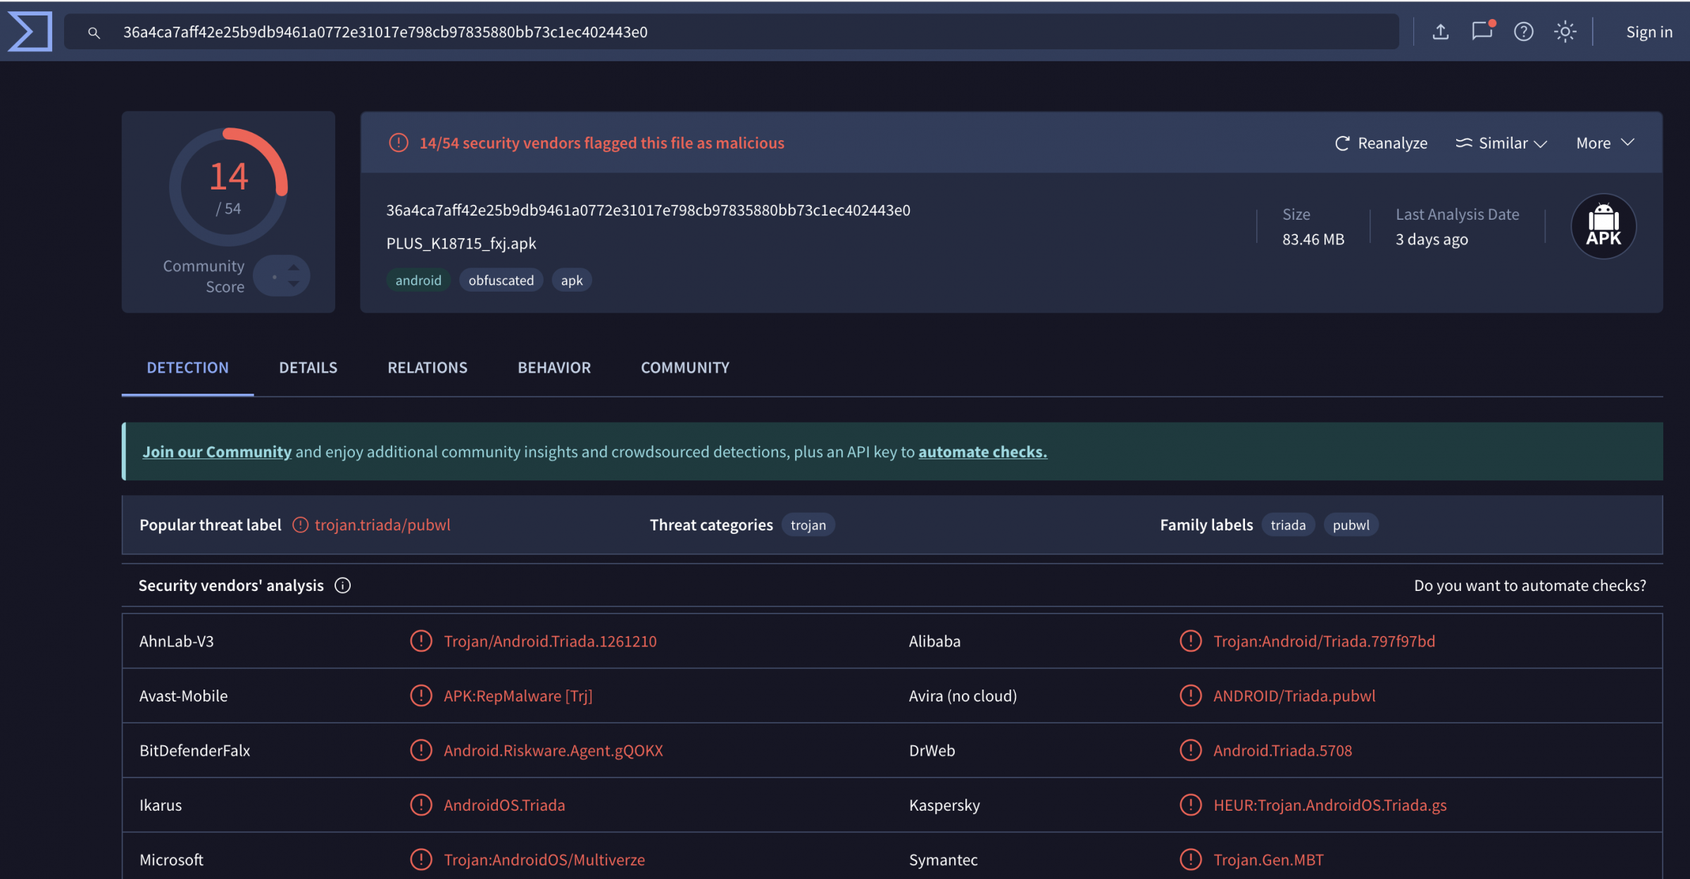Click the Avast-Mobile detection alert icon
1690x879 pixels.
pos(421,696)
